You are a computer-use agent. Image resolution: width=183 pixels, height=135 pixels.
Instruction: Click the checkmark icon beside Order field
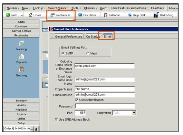[x=36, y=129]
